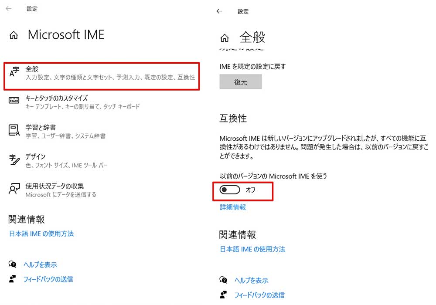Image resolution: width=436 pixels, height=305 pixels.
Task: Click the オフ toggle state label
Action: tap(251, 190)
